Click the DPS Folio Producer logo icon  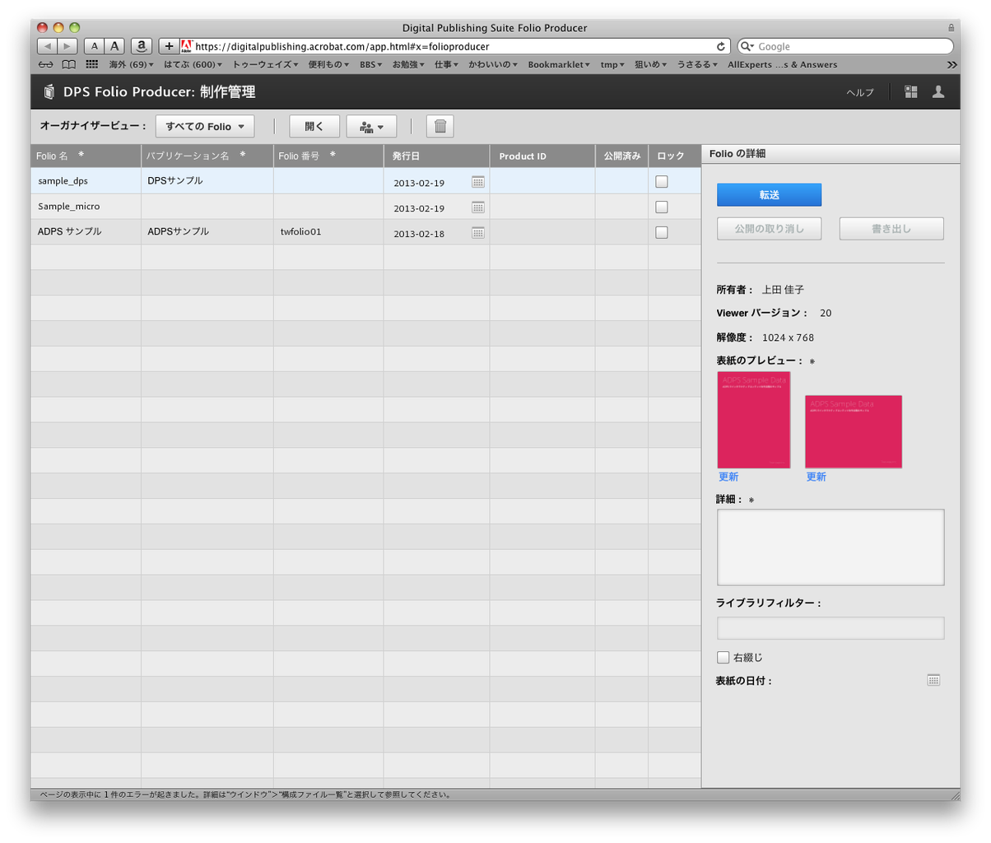(x=49, y=92)
